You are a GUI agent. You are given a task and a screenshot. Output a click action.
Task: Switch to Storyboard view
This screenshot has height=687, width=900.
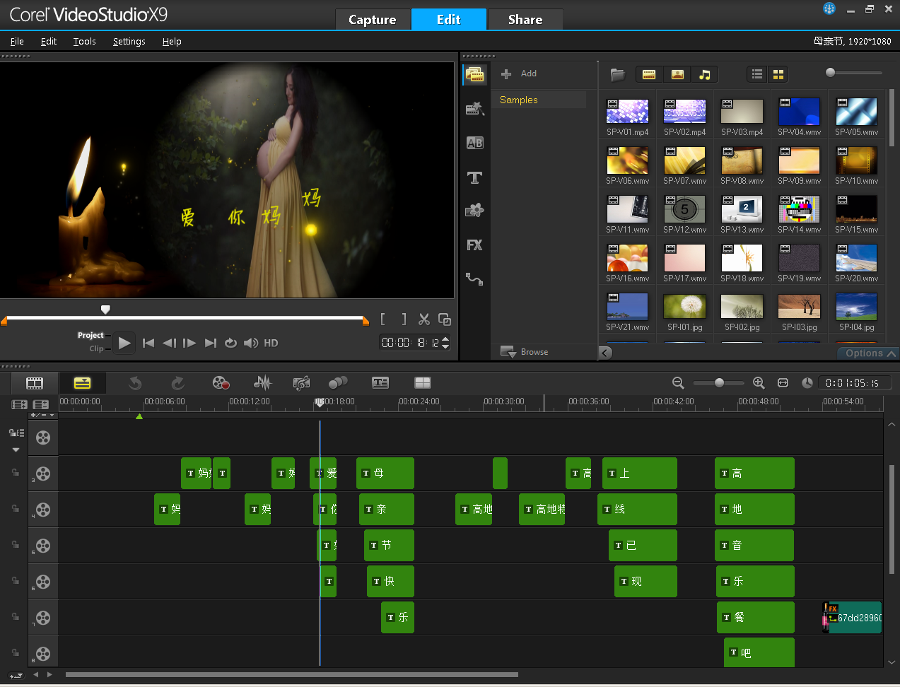[x=35, y=383]
